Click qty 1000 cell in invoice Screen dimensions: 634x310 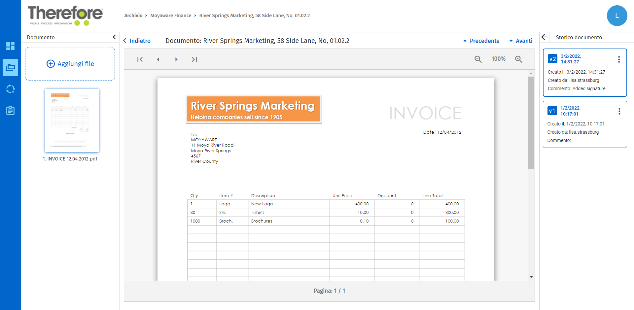click(202, 221)
